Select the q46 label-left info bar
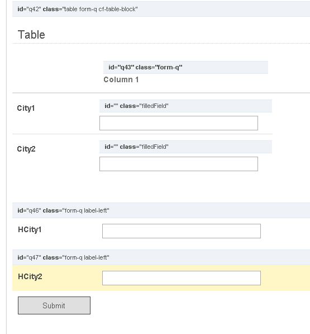This screenshot has width=310, height=334. tap(161, 210)
